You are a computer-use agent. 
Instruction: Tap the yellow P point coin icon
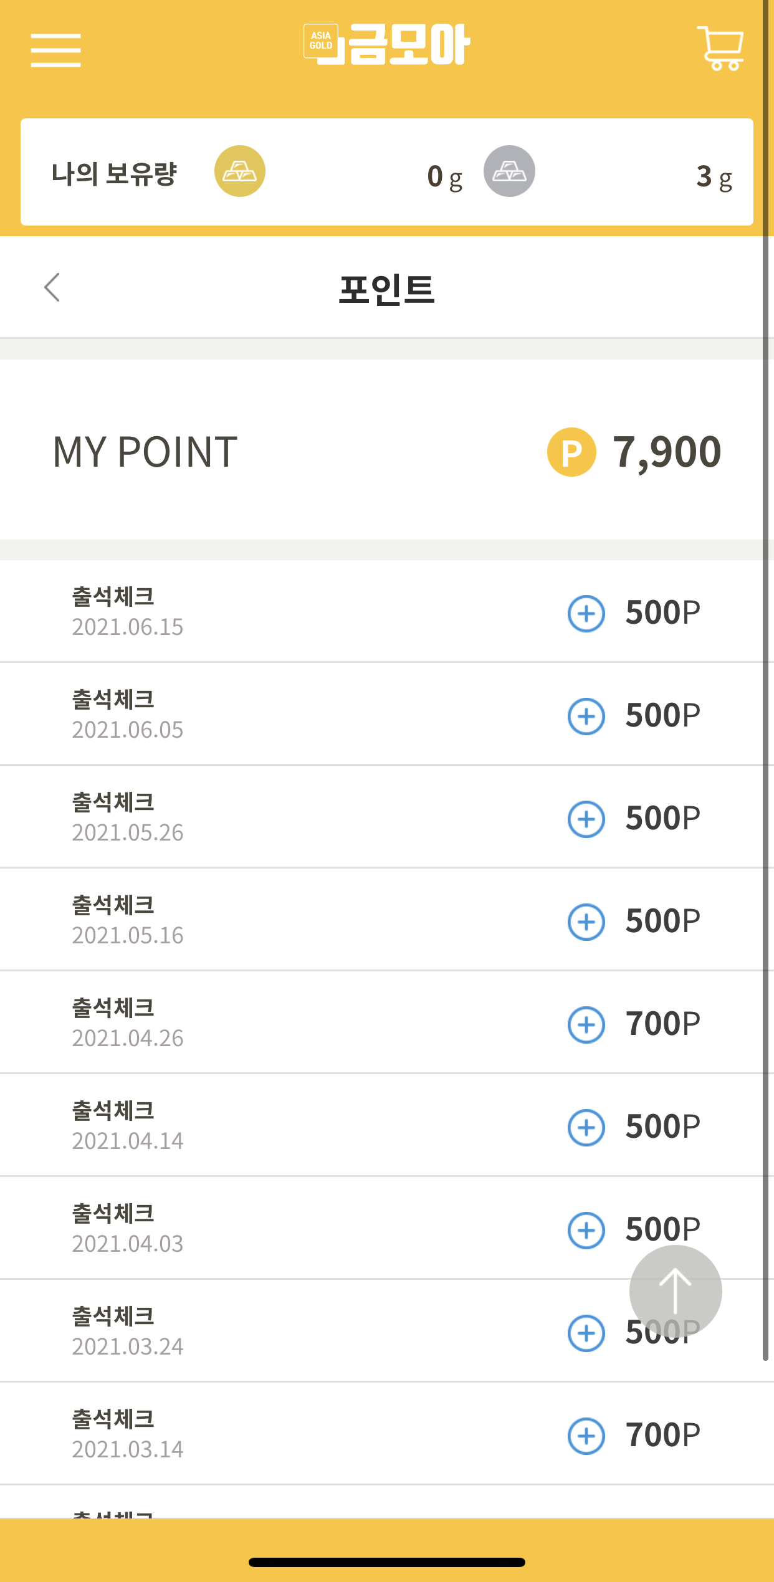tap(571, 452)
